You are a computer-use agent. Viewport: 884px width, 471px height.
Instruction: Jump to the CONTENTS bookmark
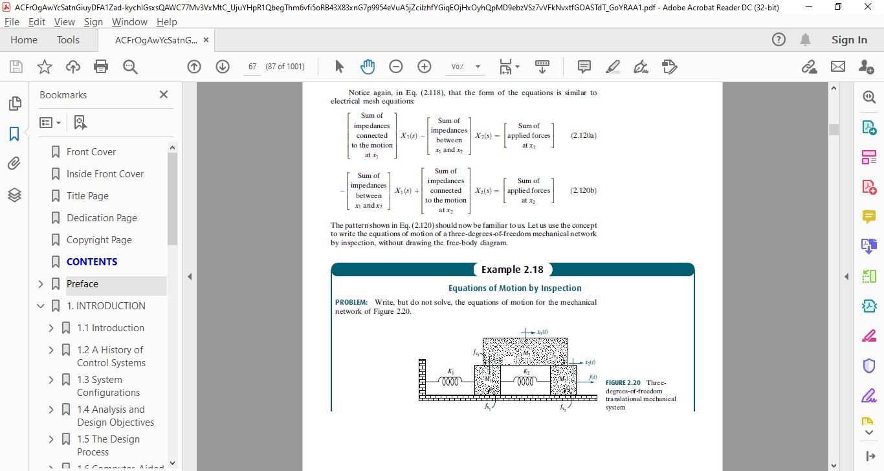click(x=92, y=262)
